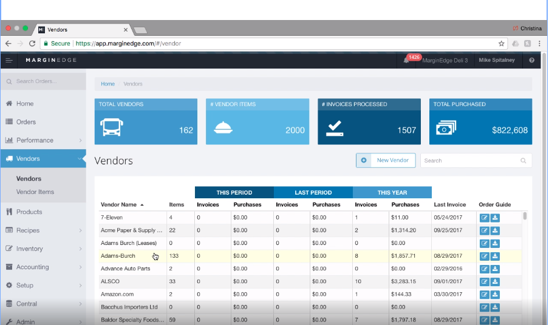Click the vendor table scrollbar
This screenshot has height=325, width=549.
click(x=525, y=216)
